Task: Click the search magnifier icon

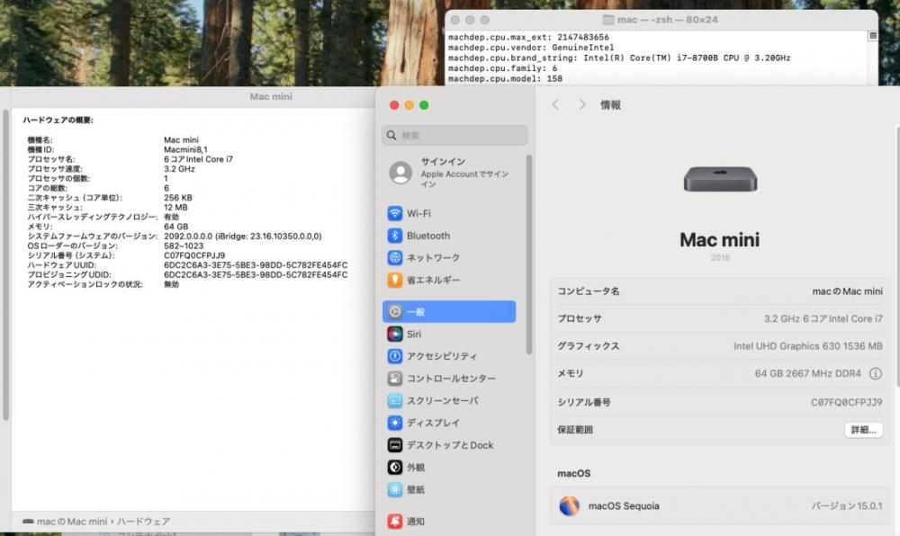Action: (x=391, y=135)
